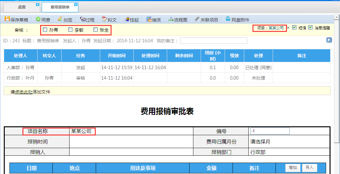Open the 网盘附件 netdisk icon
This screenshot has width=340, height=174.
click(228, 19)
